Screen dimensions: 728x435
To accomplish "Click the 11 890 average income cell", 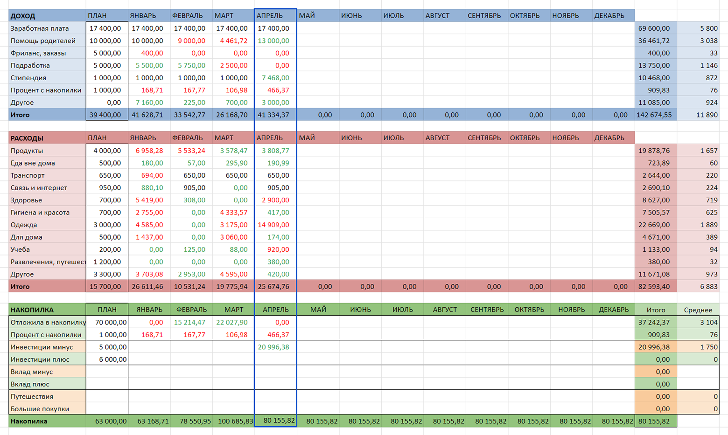I will point(698,115).
